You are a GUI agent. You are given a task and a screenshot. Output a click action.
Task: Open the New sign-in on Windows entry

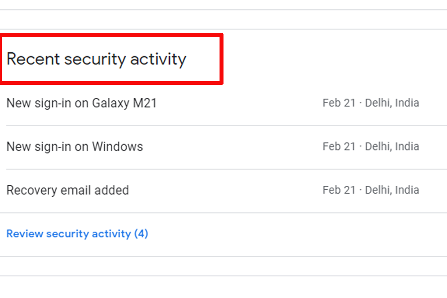74,147
